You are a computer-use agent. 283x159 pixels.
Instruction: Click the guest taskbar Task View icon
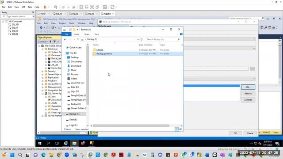(x=57, y=143)
